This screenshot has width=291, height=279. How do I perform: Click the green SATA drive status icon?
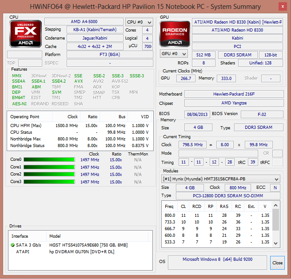point(12,245)
